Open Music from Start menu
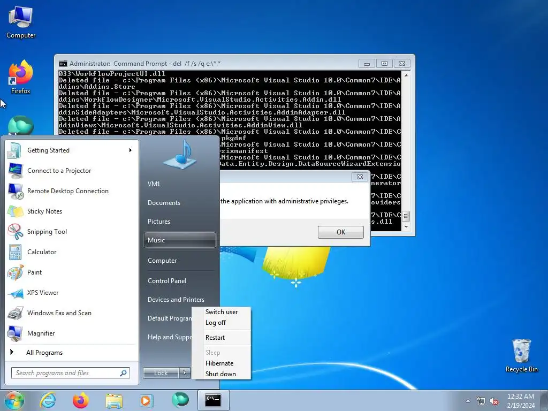Viewport: 548px width, 411px height. (180, 240)
